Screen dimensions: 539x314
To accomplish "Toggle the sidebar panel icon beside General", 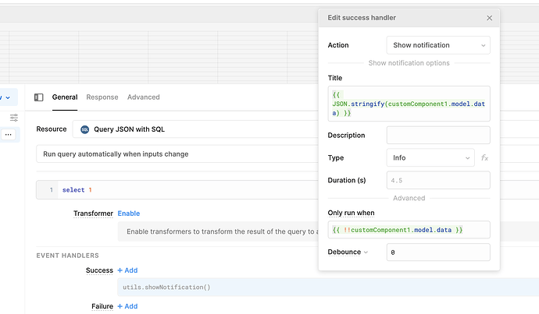I will (x=39, y=97).
